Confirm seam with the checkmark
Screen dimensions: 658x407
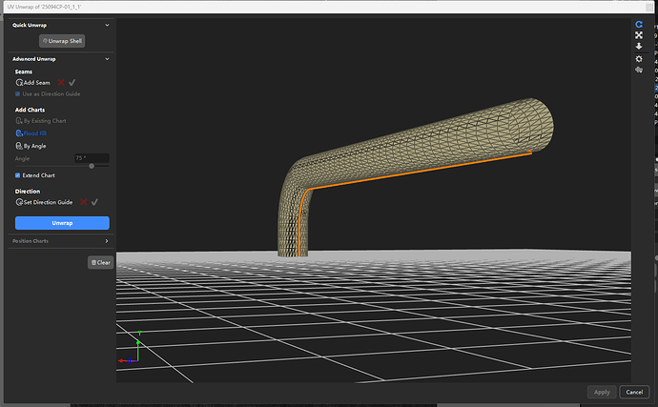tap(72, 83)
